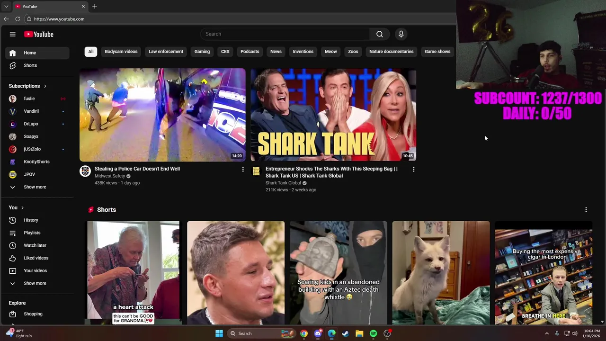Open jUStZolo channel subscription
The image size is (606, 341).
click(37, 149)
